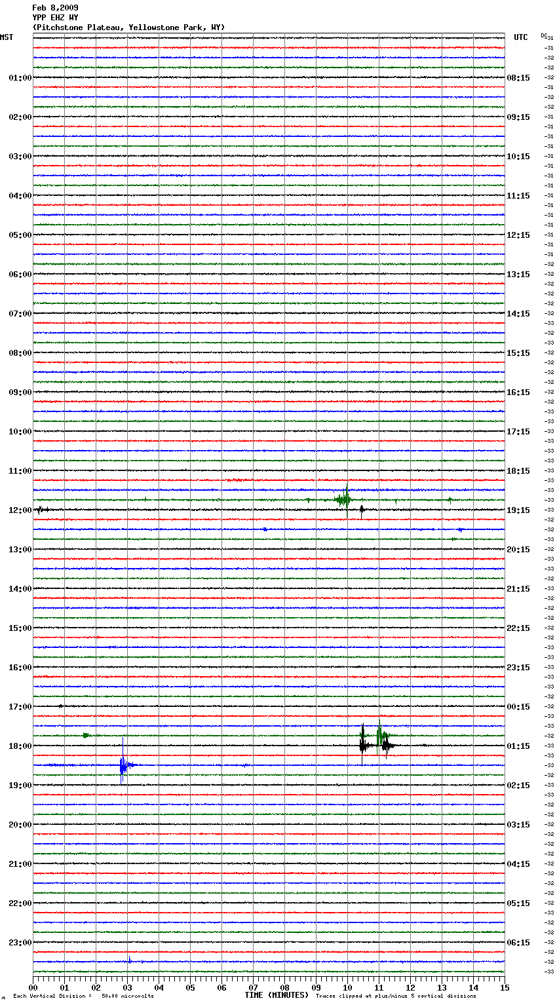Click the 01:15 UTC time label
This screenshot has height=1005, width=557.
pos(518,746)
